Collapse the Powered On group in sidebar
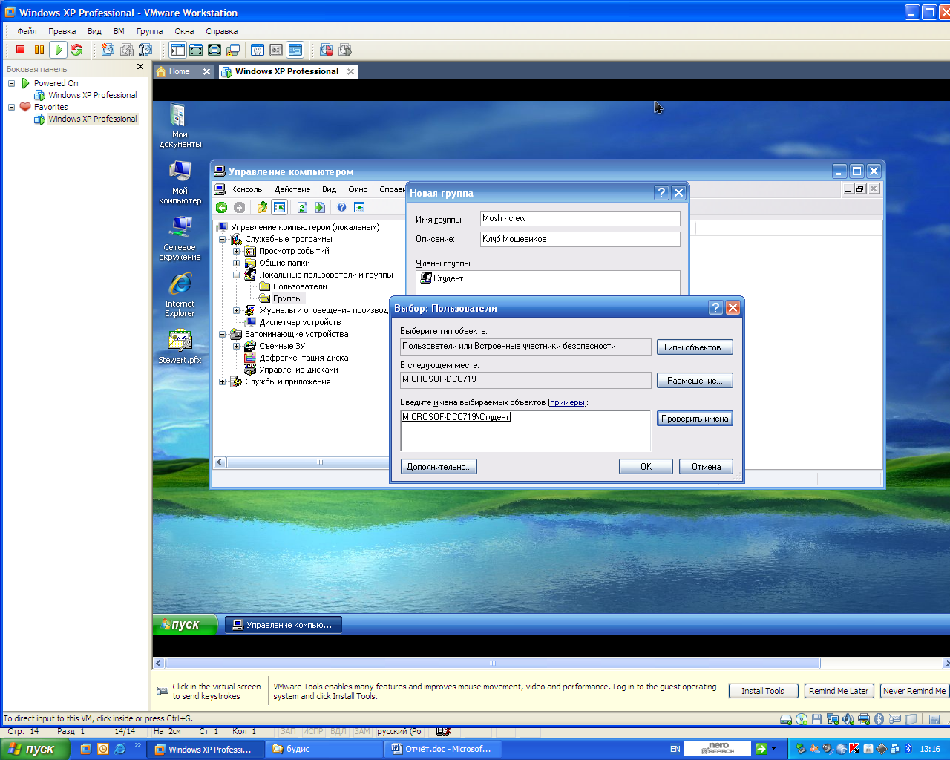 tap(11, 83)
